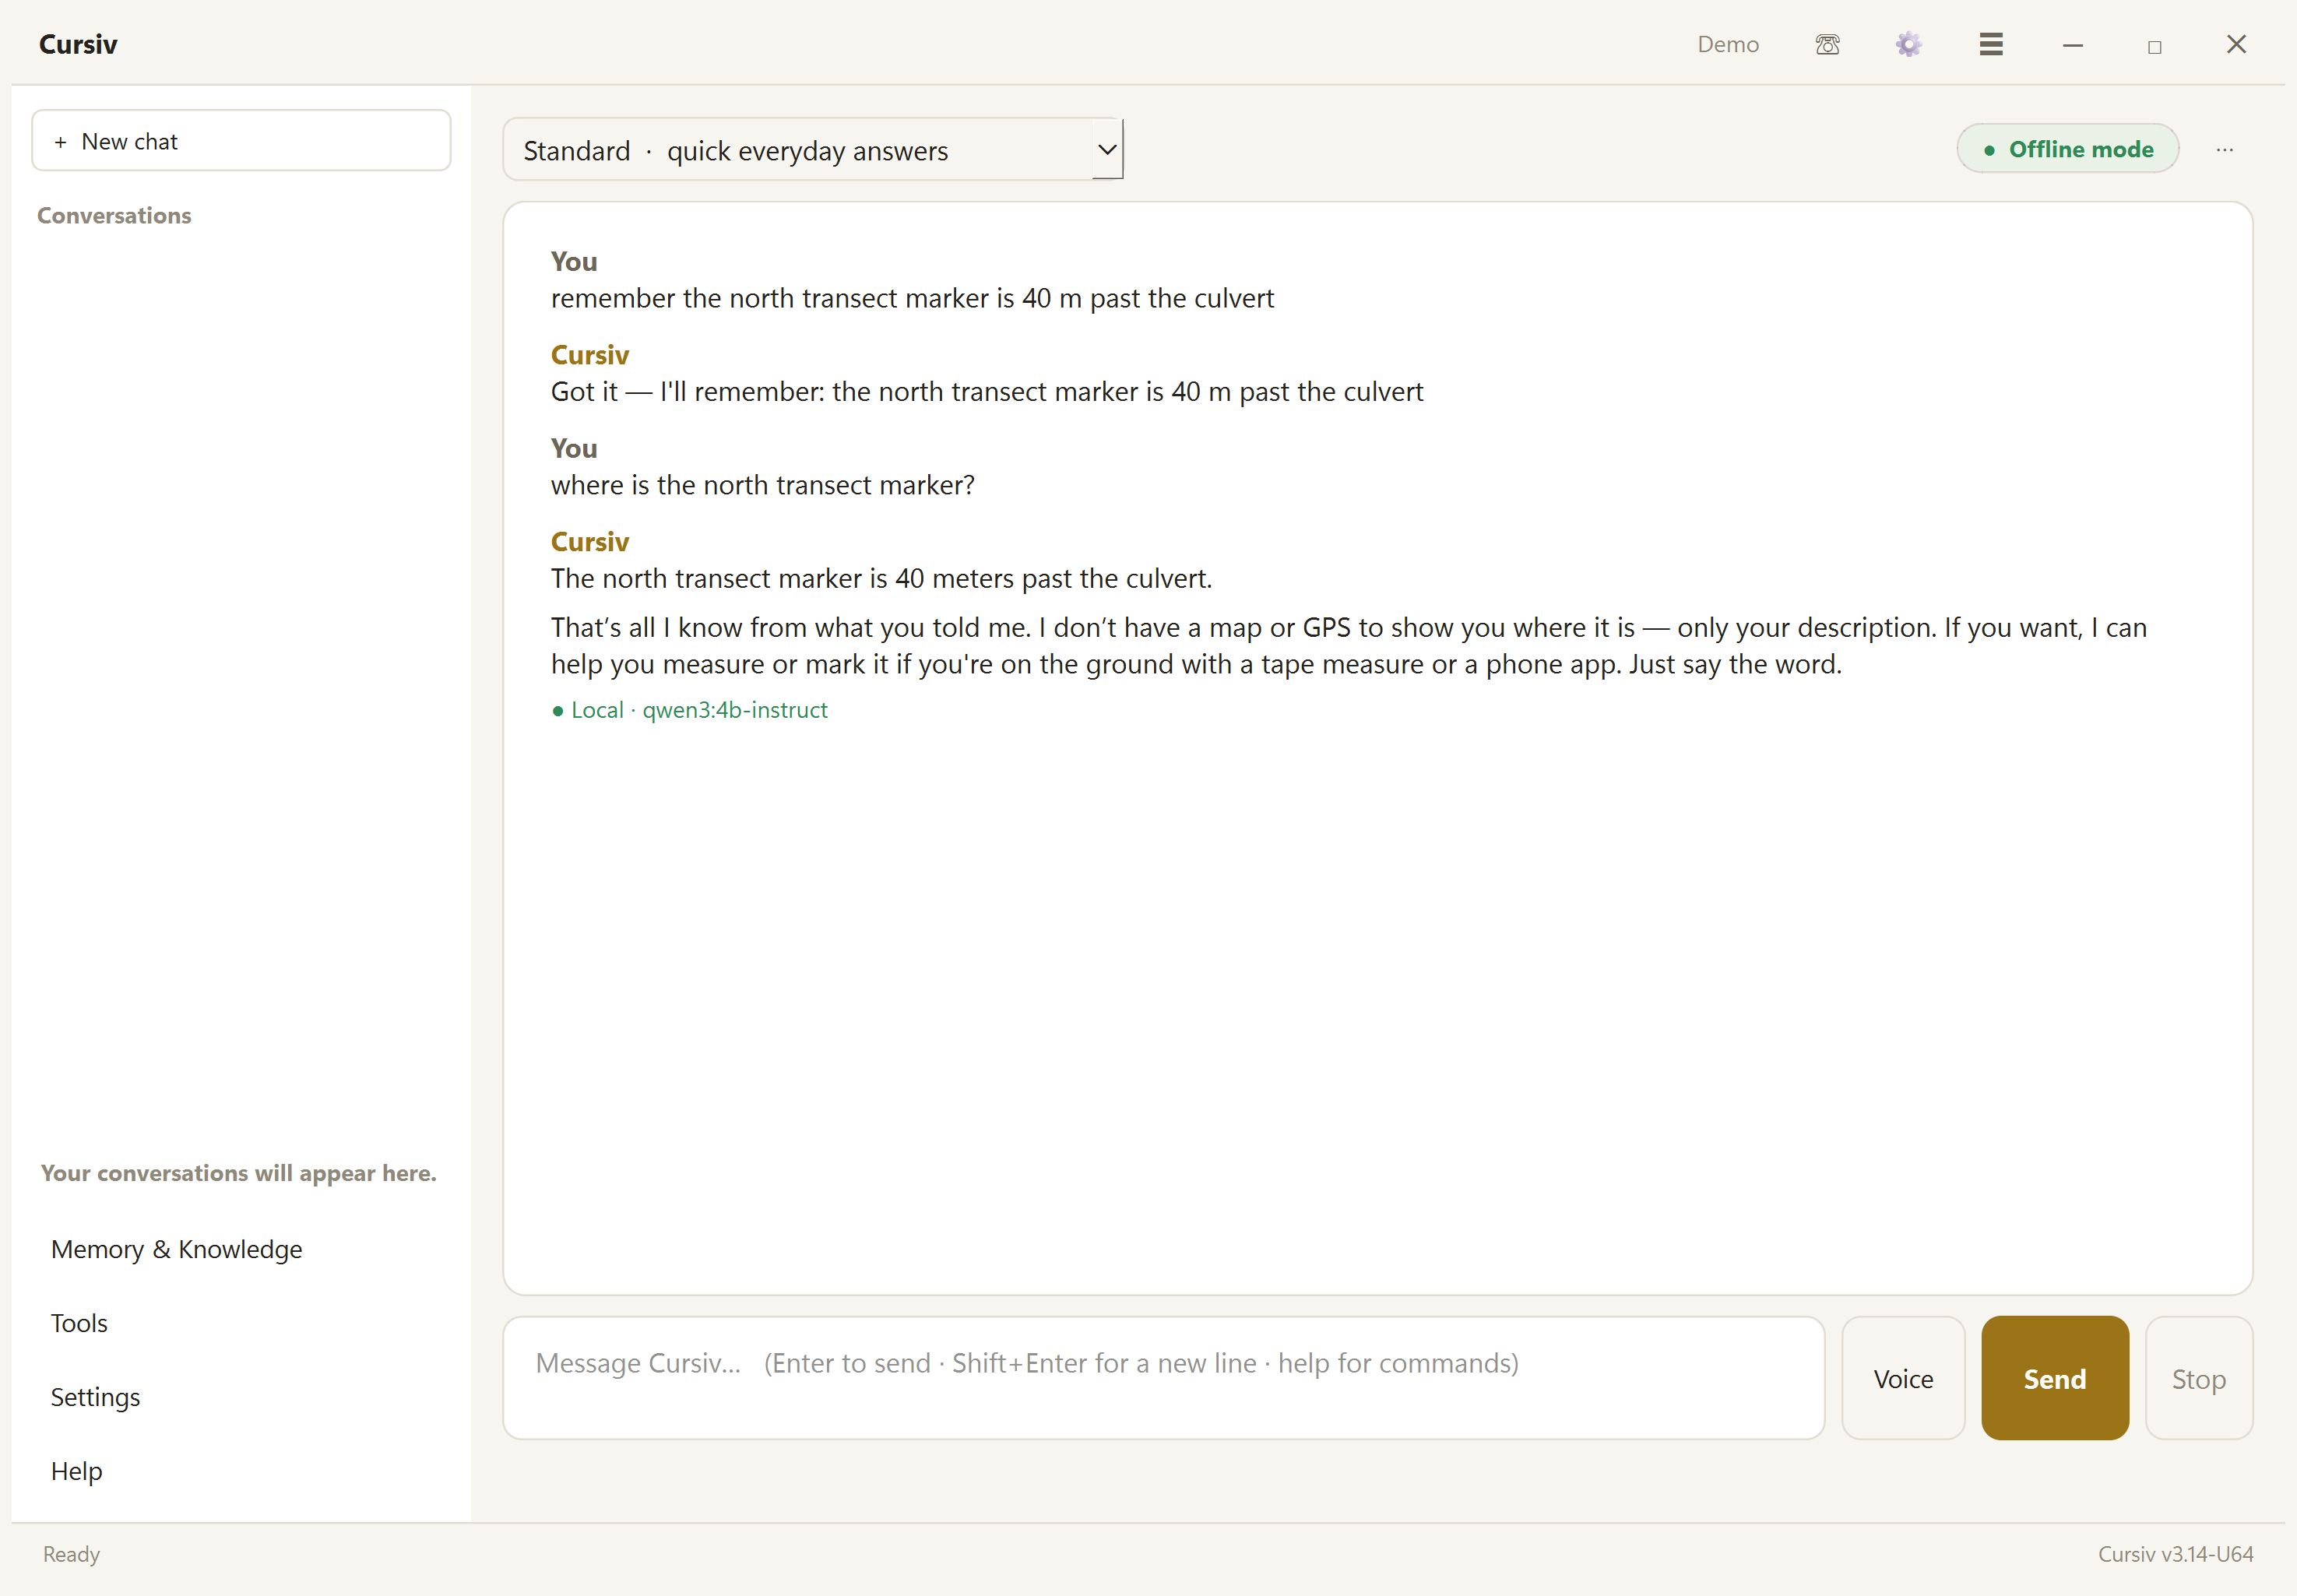Image resolution: width=2297 pixels, height=1596 pixels.
Task: Click 'The north transect marker is 40 meters' reply
Action: 881,578
